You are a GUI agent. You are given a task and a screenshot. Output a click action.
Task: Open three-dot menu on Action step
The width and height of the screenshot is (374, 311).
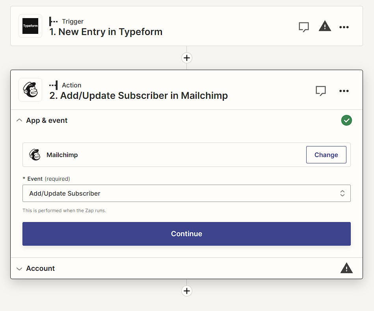[344, 91]
